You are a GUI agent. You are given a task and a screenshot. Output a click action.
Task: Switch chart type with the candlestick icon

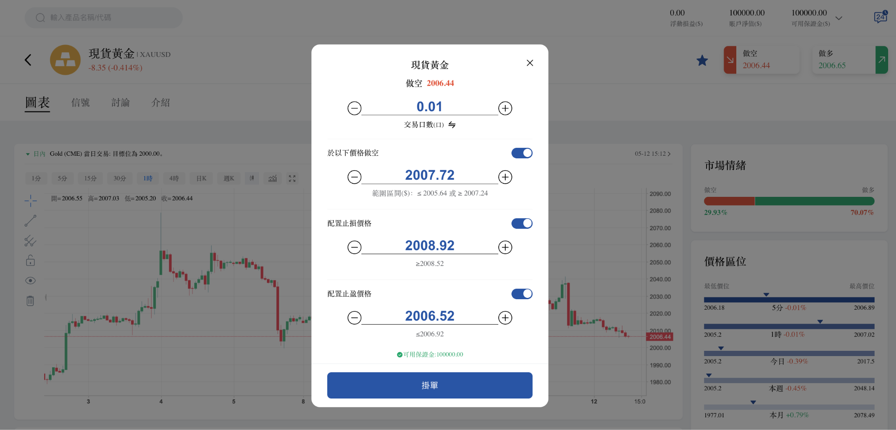(x=252, y=178)
